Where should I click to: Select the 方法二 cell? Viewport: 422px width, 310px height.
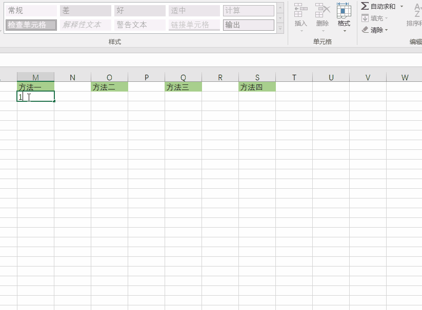tap(109, 86)
